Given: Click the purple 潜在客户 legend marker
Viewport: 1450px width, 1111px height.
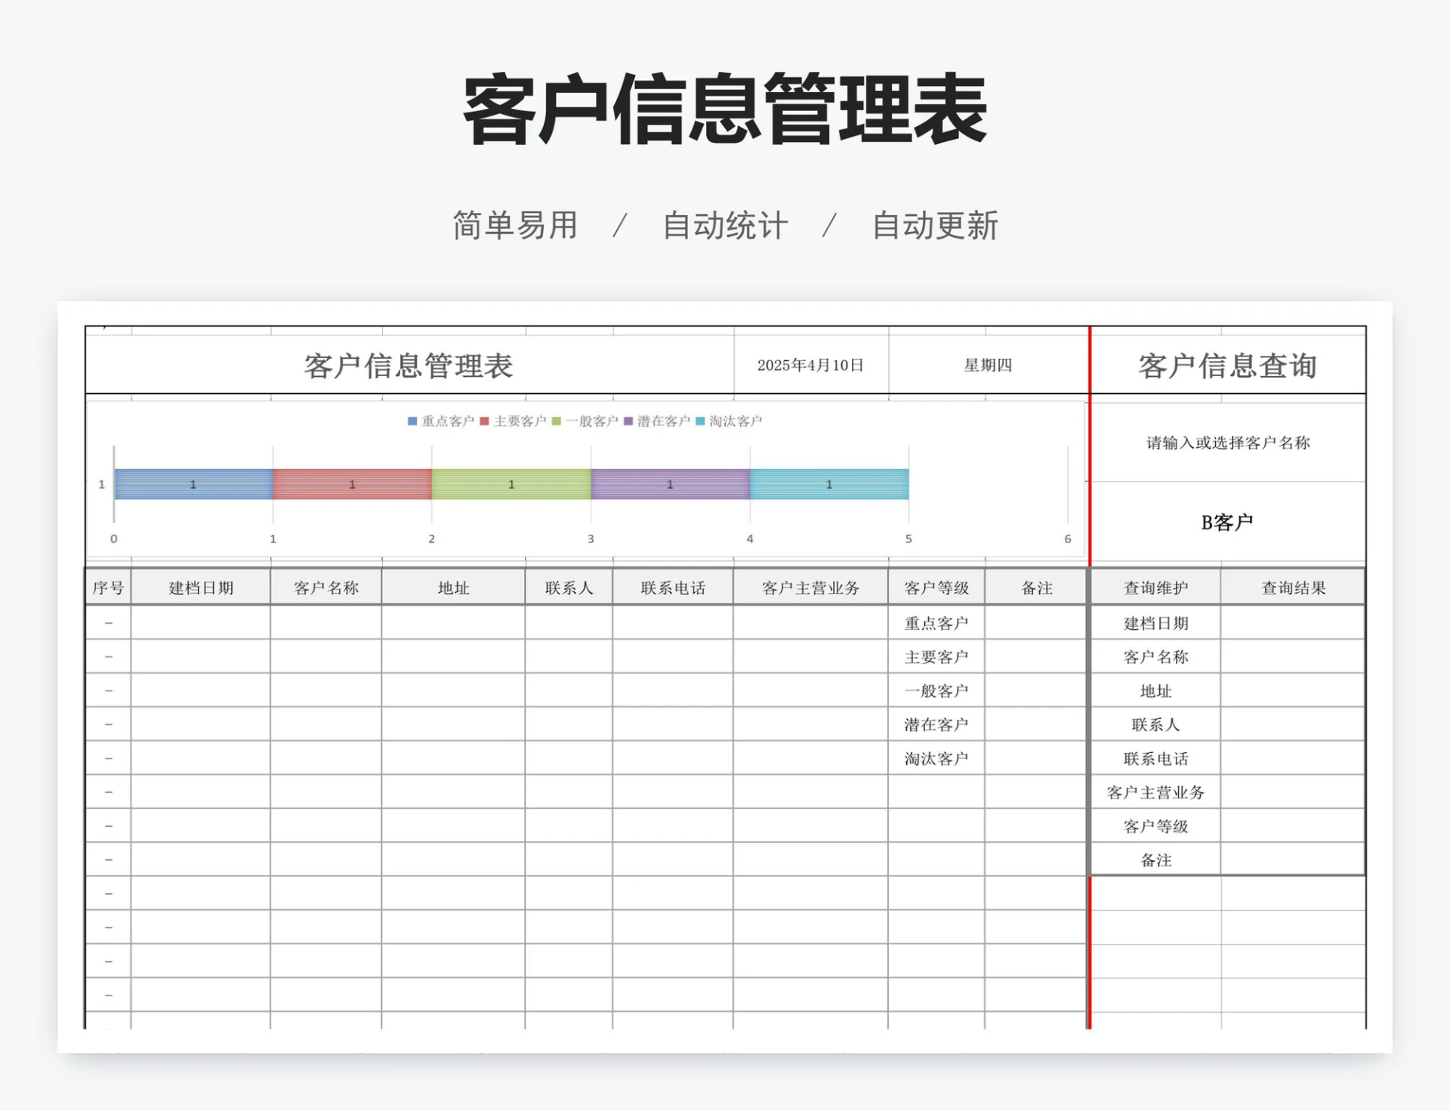Looking at the screenshot, I should pos(628,421).
